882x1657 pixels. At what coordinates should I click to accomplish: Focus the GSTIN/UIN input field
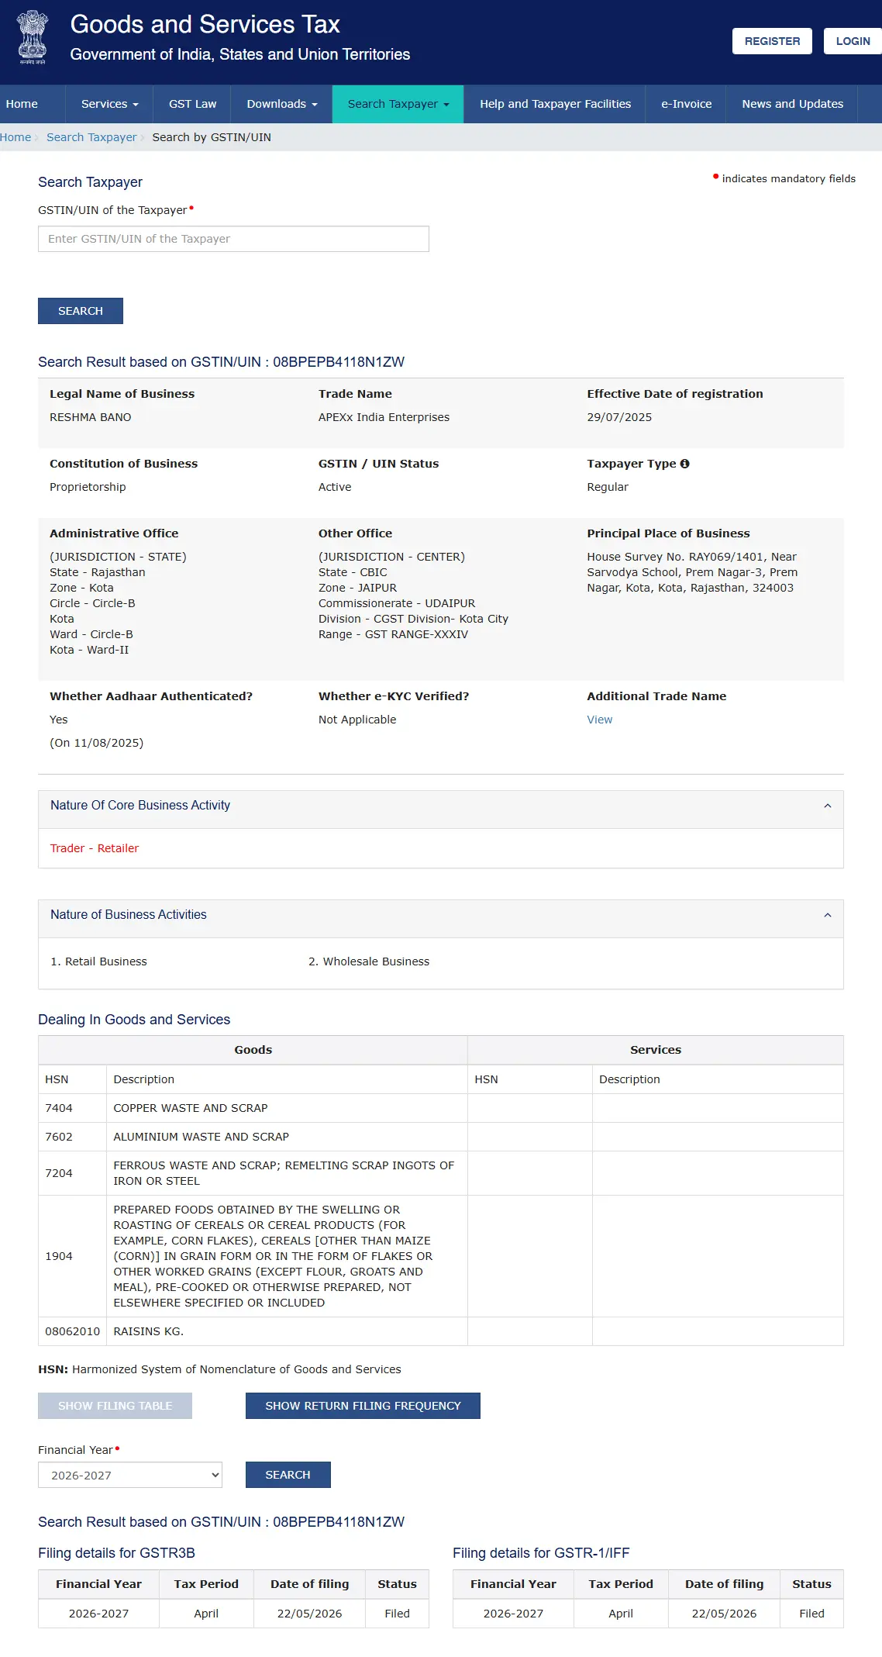tap(233, 239)
